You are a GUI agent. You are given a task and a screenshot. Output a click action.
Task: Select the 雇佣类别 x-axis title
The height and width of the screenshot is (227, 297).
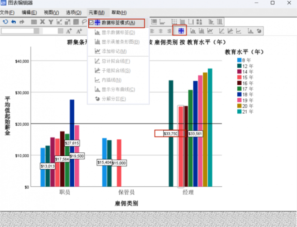127,203
